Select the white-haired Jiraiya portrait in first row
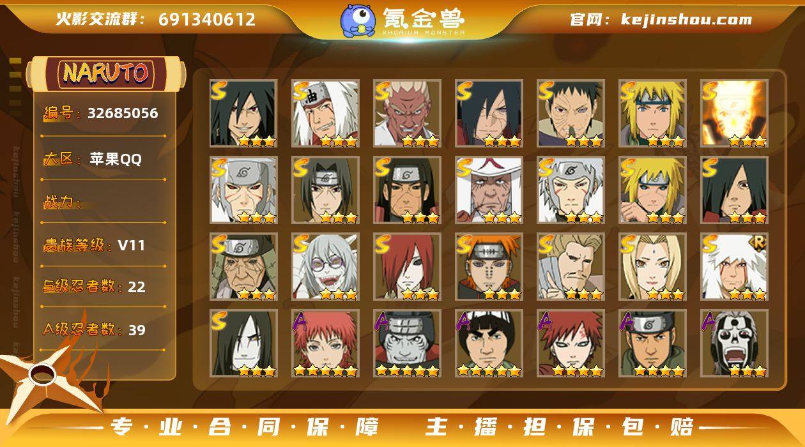Viewport: 805px width, 447px height. (326, 114)
